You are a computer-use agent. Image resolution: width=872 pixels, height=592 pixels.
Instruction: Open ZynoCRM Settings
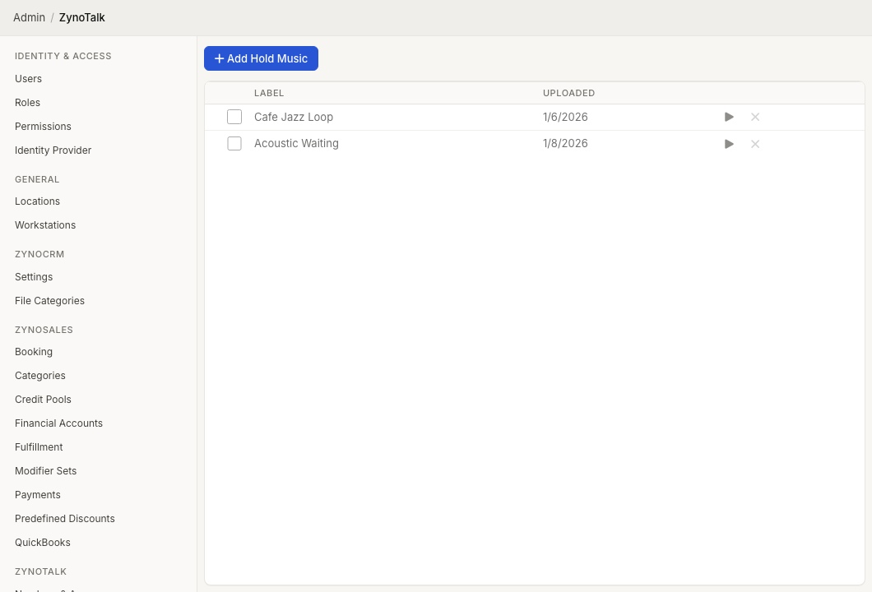tap(34, 277)
